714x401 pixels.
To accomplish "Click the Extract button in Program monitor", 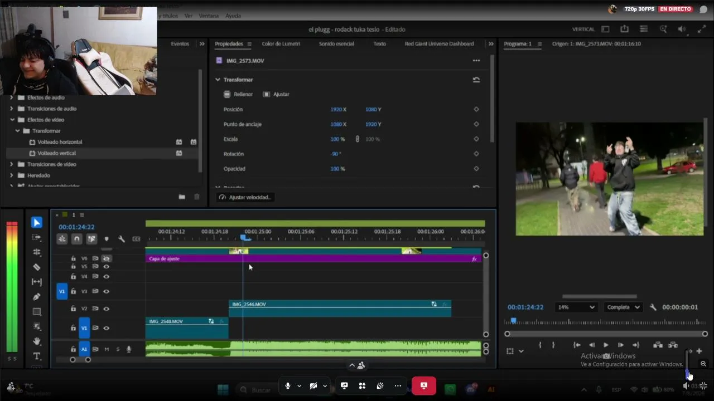I will [673, 345].
